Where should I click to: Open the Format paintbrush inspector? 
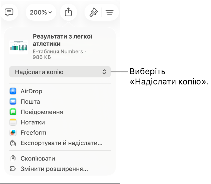93,12
